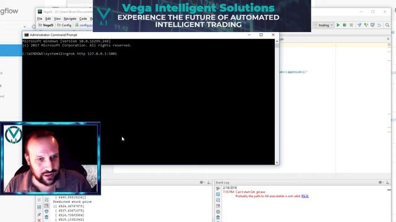This screenshot has height=222, width=396.
Task: Click the Vega Intelligent Solutions banner
Action: pyautogui.click(x=202, y=16)
